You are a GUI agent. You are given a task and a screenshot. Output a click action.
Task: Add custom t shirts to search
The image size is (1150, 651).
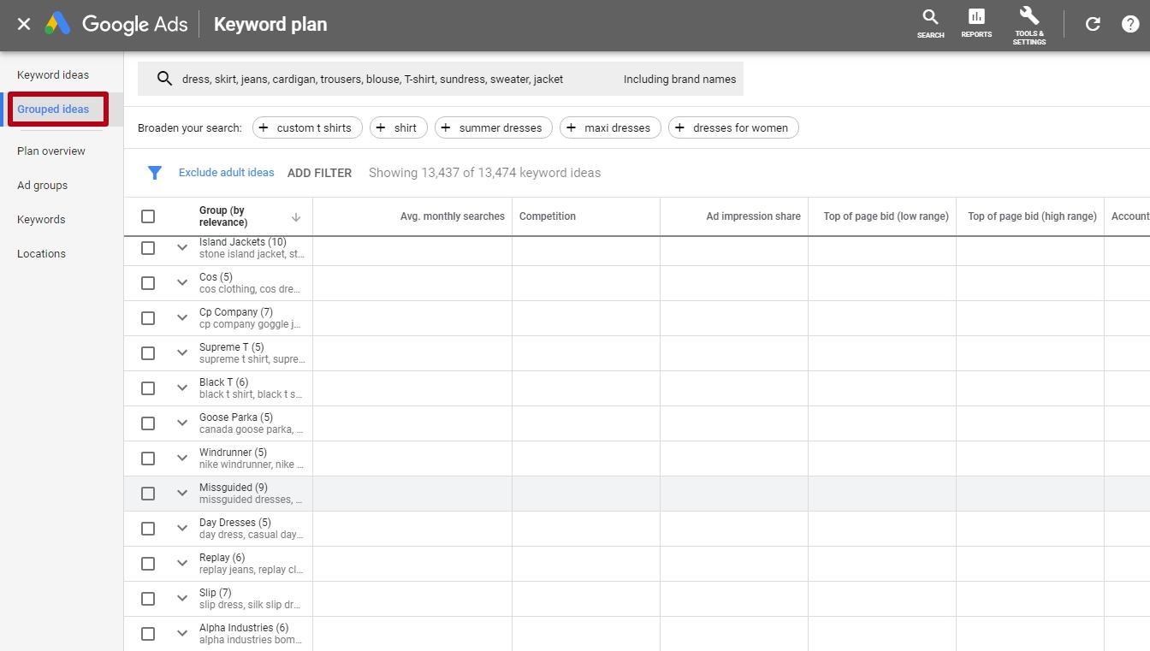pos(307,127)
